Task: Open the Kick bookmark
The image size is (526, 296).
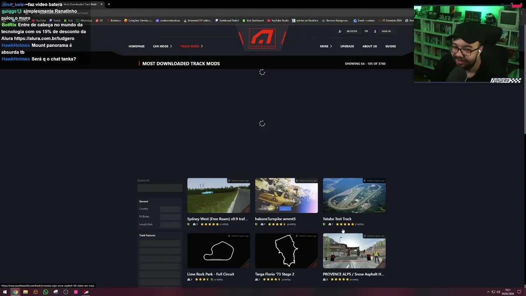Action: [68, 21]
